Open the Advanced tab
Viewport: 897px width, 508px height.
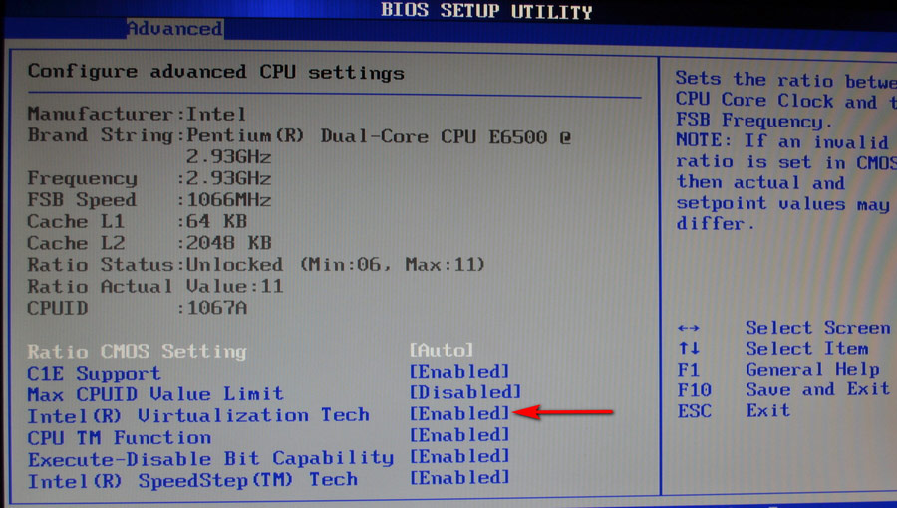tap(175, 29)
